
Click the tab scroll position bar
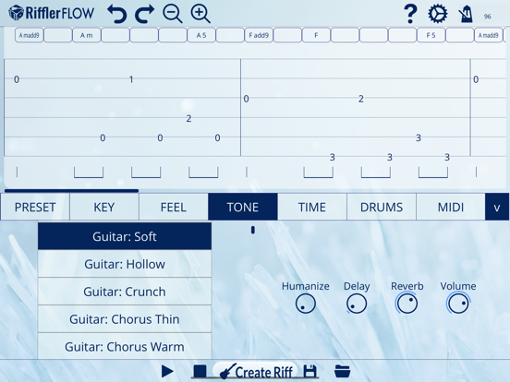[x=71, y=191]
